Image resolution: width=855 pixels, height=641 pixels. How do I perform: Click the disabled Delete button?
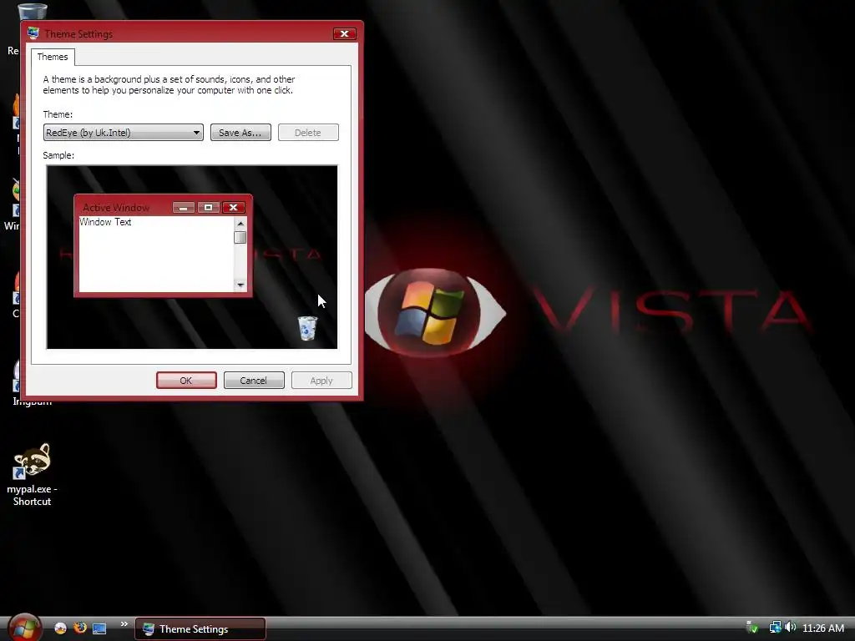coord(308,133)
